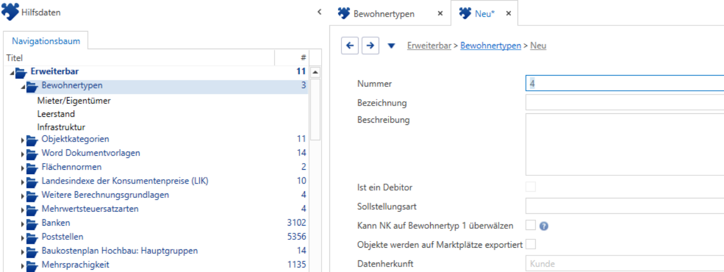Click the Poststellen folder icon
Image resolution: width=724 pixels, height=272 pixels.
click(32, 237)
